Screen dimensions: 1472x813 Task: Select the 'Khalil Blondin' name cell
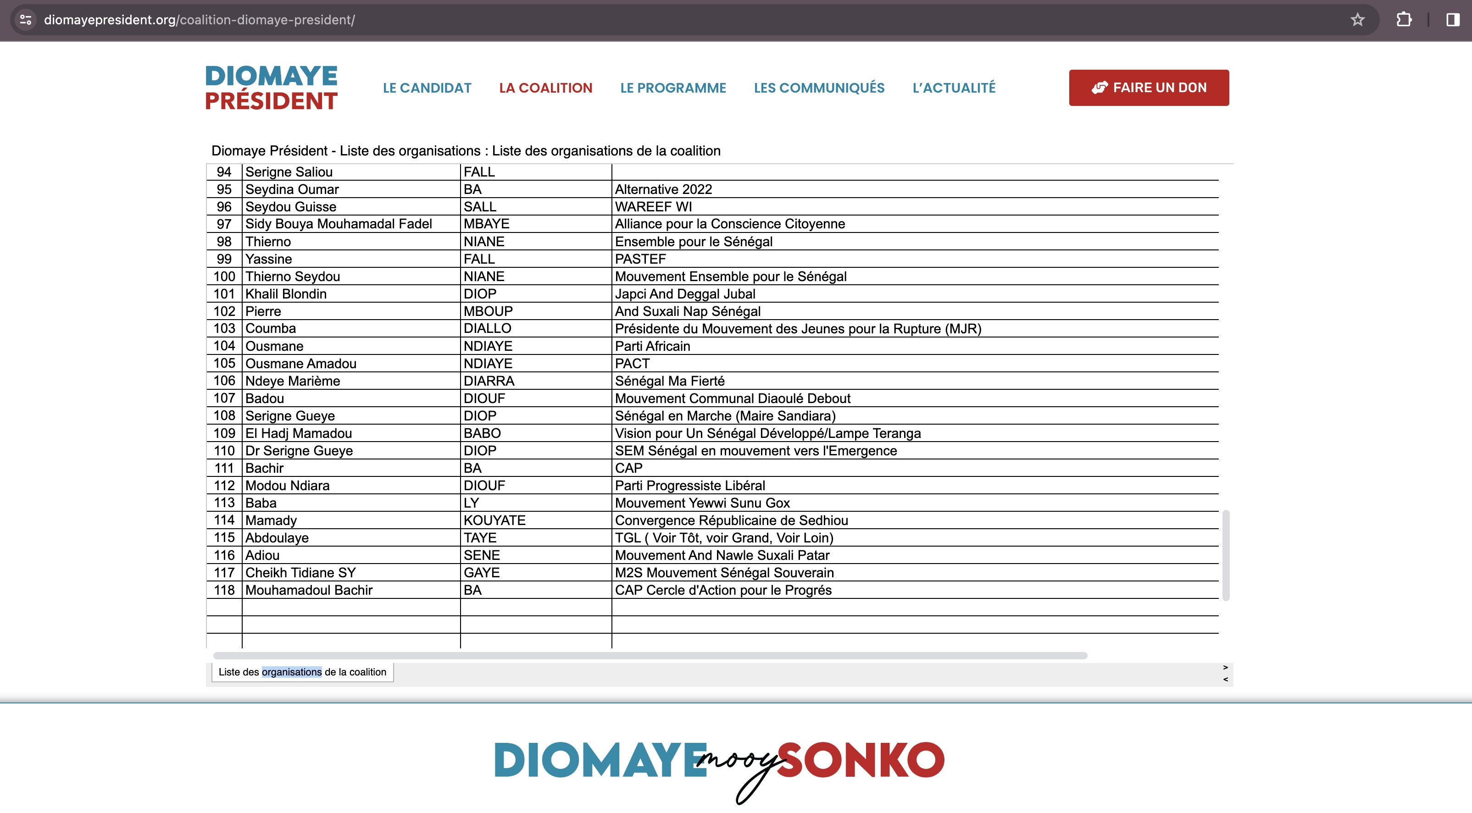tap(351, 293)
